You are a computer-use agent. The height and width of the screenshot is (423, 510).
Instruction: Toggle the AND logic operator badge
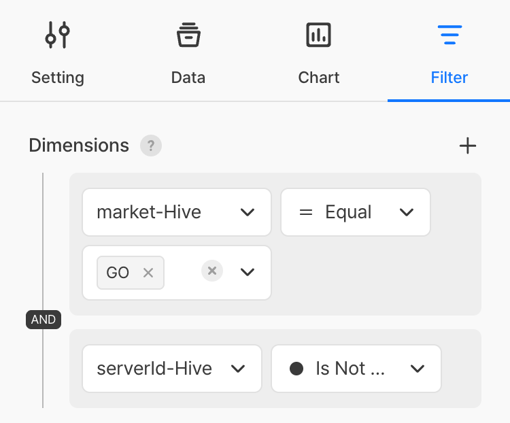[44, 320]
